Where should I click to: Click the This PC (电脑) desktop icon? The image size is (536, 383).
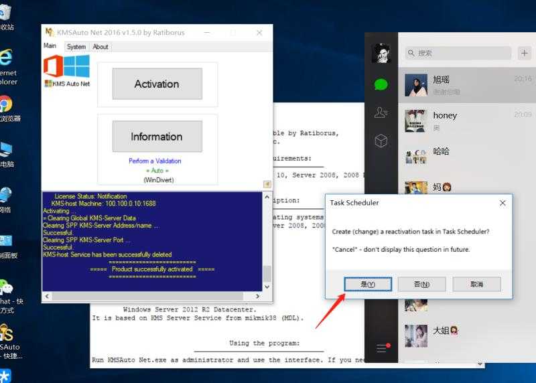coord(7,154)
